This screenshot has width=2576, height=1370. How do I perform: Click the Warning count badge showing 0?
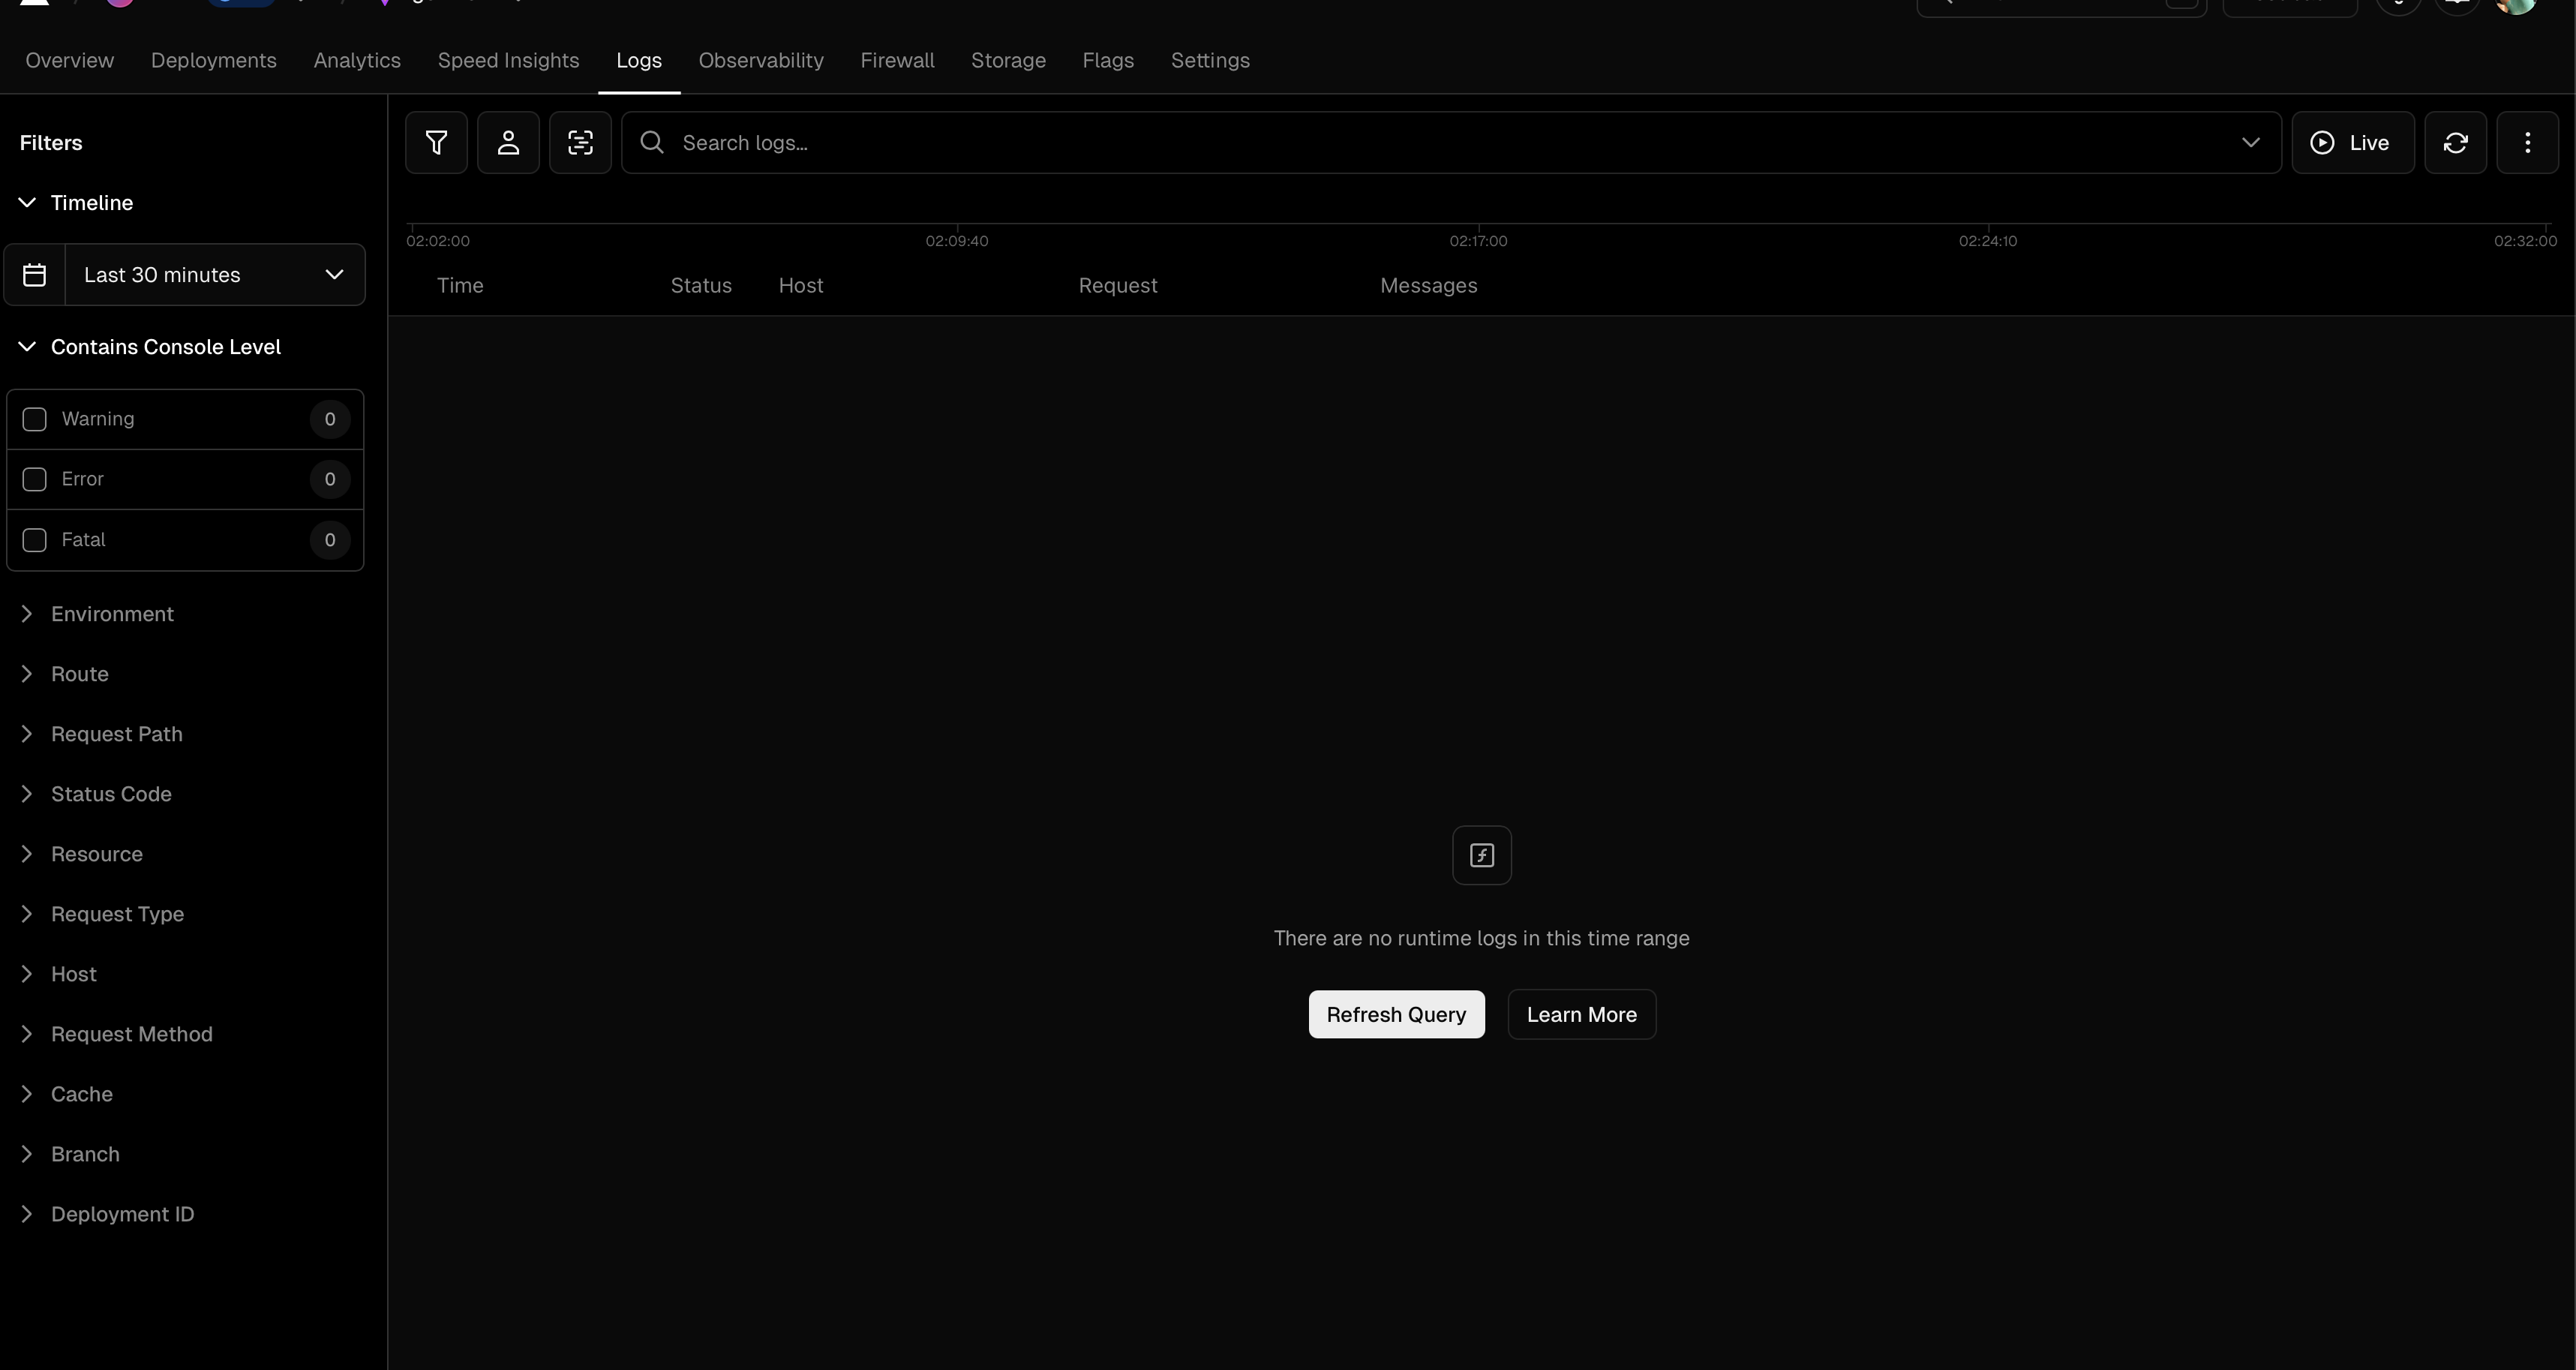coord(330,419)
